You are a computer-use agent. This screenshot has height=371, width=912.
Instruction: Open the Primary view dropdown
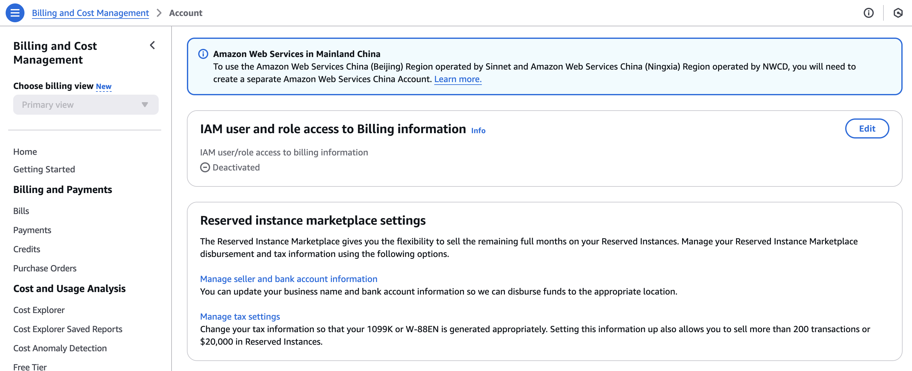pyautogui.click(x=86, y=104)
